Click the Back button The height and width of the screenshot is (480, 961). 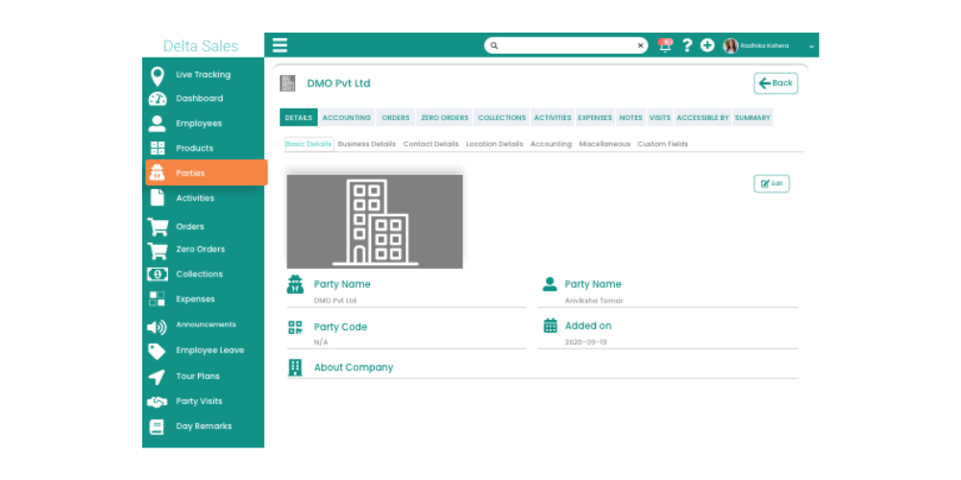pos(776,84)
